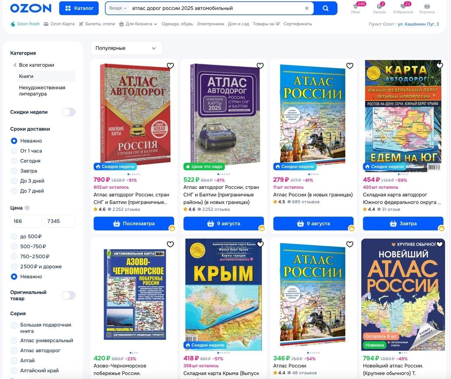
Task: Open the Каталог button
Action: pyautogui.click(x=79, y=8)
